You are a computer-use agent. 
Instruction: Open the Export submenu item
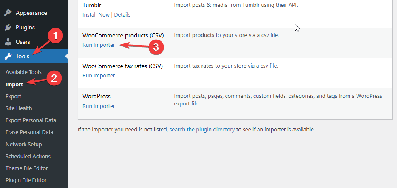coord(13,96)
